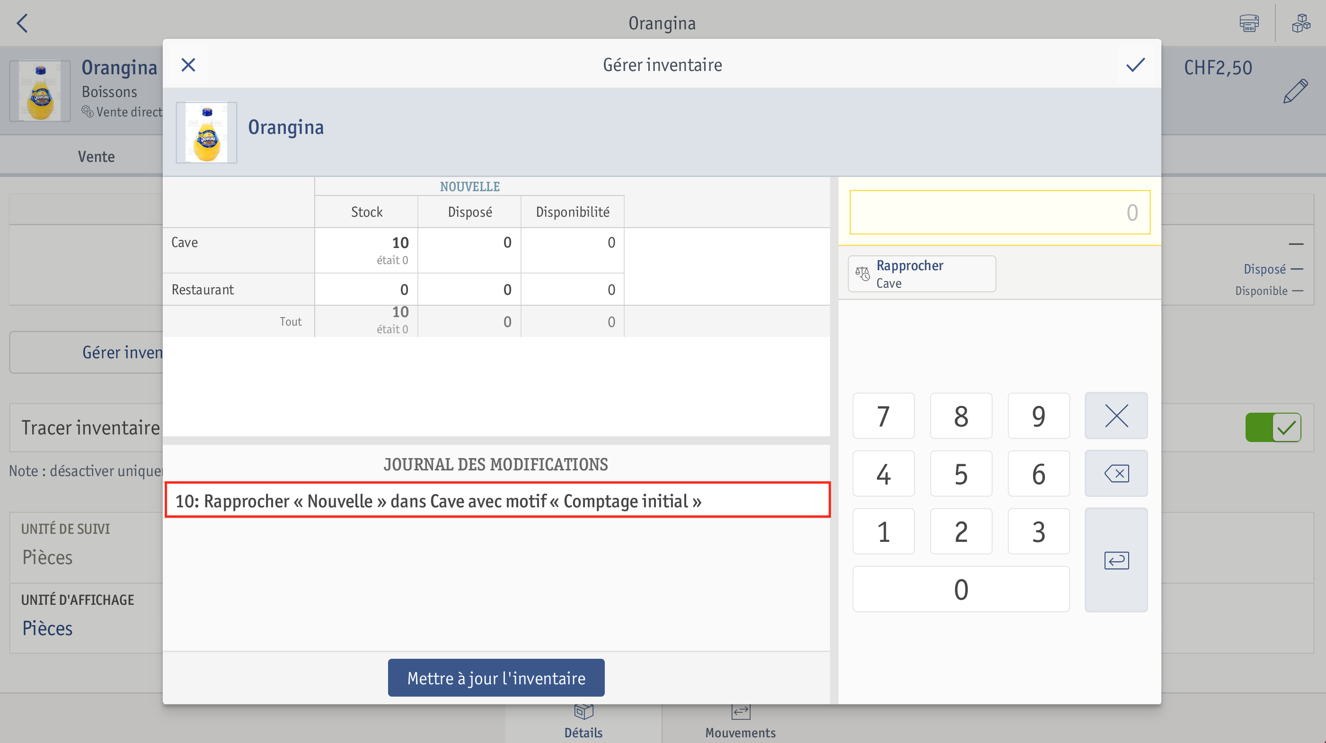Select the Tout total stock cell
Viewport: 1326px width, 743px height.
[x=366, y=321]
